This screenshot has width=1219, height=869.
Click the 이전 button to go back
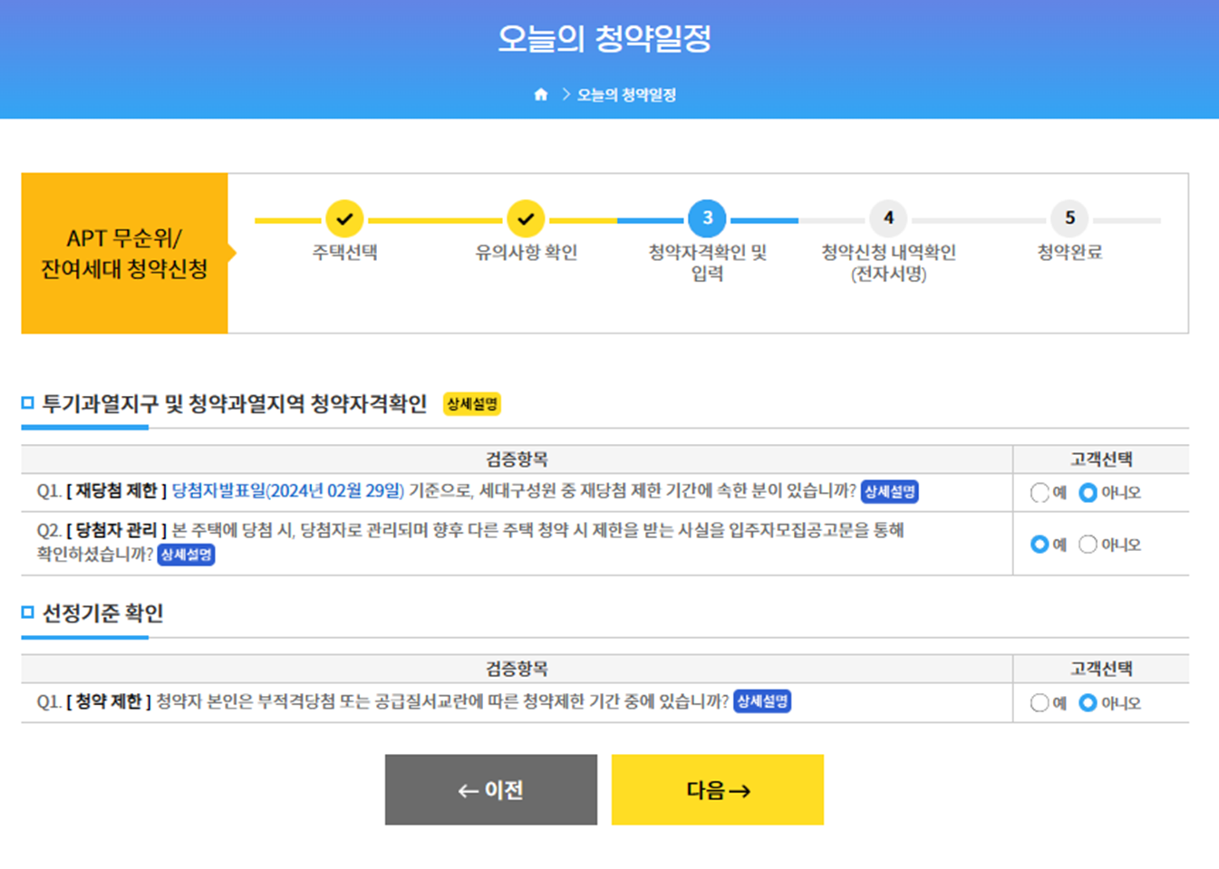pos(491,788)
